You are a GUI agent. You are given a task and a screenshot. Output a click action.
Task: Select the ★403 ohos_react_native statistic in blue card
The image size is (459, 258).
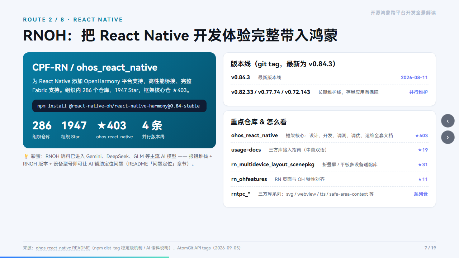tap(114, 130)
